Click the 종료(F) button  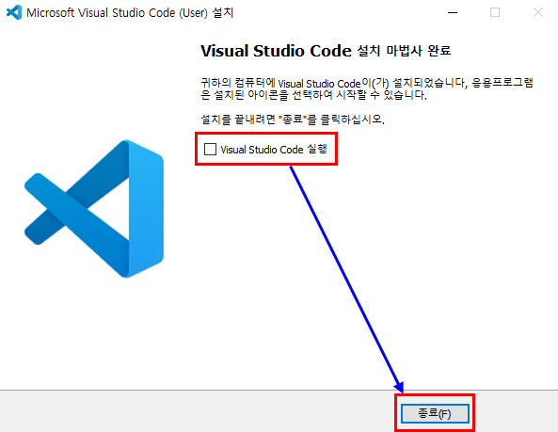pos(435,413)
